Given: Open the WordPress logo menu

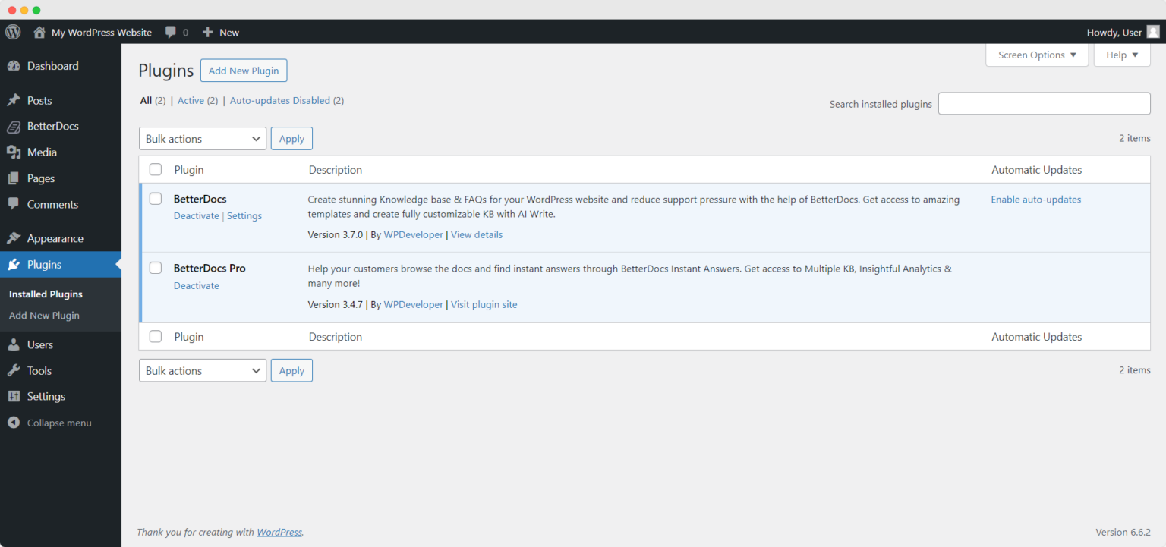Looking at the screenshot, I should (x=12, y=32).
